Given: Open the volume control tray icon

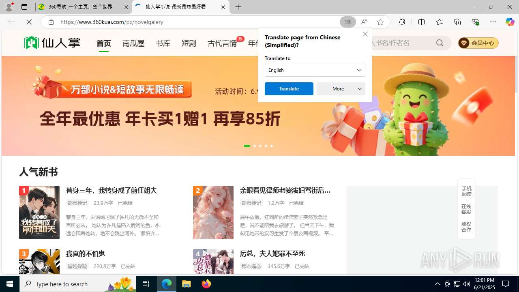Looking at the screenshot, I should point(467,284).
